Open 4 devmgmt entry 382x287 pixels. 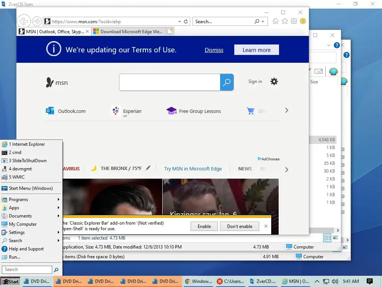pos(31,169)
